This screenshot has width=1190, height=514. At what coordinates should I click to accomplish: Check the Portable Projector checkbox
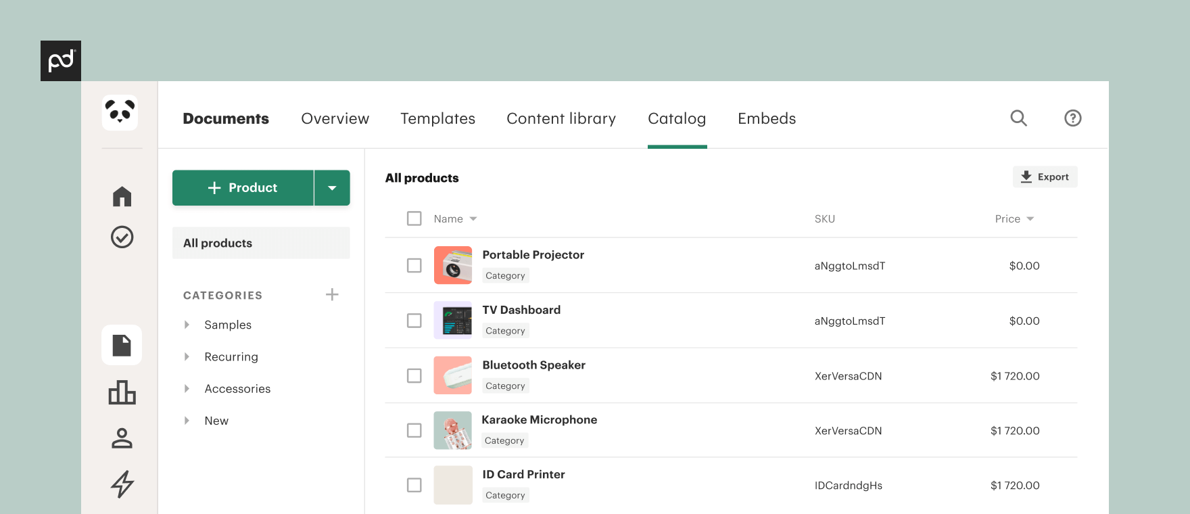tap(414, 265)
